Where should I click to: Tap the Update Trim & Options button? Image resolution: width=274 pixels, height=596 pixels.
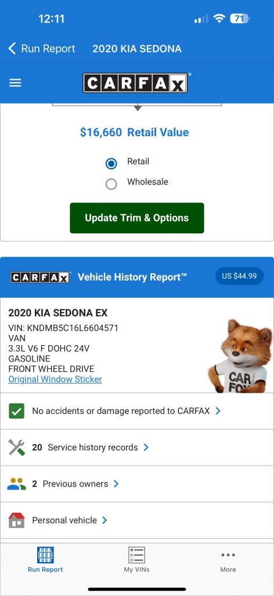click(x=137, y=218)
